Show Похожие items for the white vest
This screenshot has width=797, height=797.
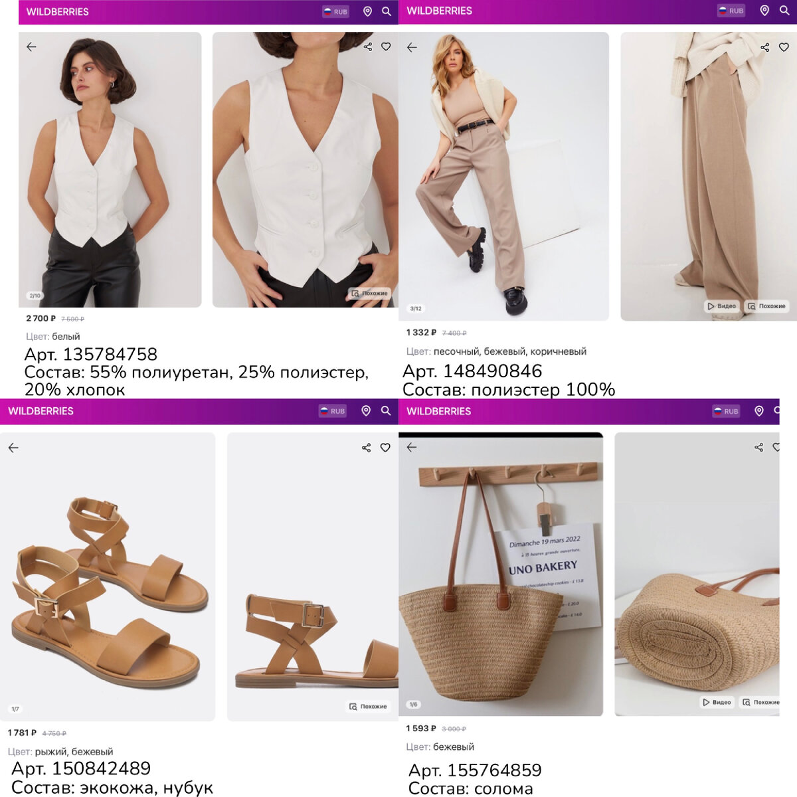point(369,293)
